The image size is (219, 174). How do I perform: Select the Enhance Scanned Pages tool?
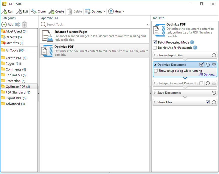94,36
